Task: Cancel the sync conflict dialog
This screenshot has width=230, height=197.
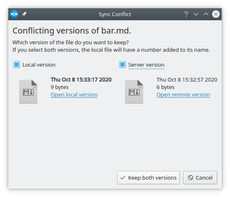Action: pyautogui.click(x=200, y=178)
